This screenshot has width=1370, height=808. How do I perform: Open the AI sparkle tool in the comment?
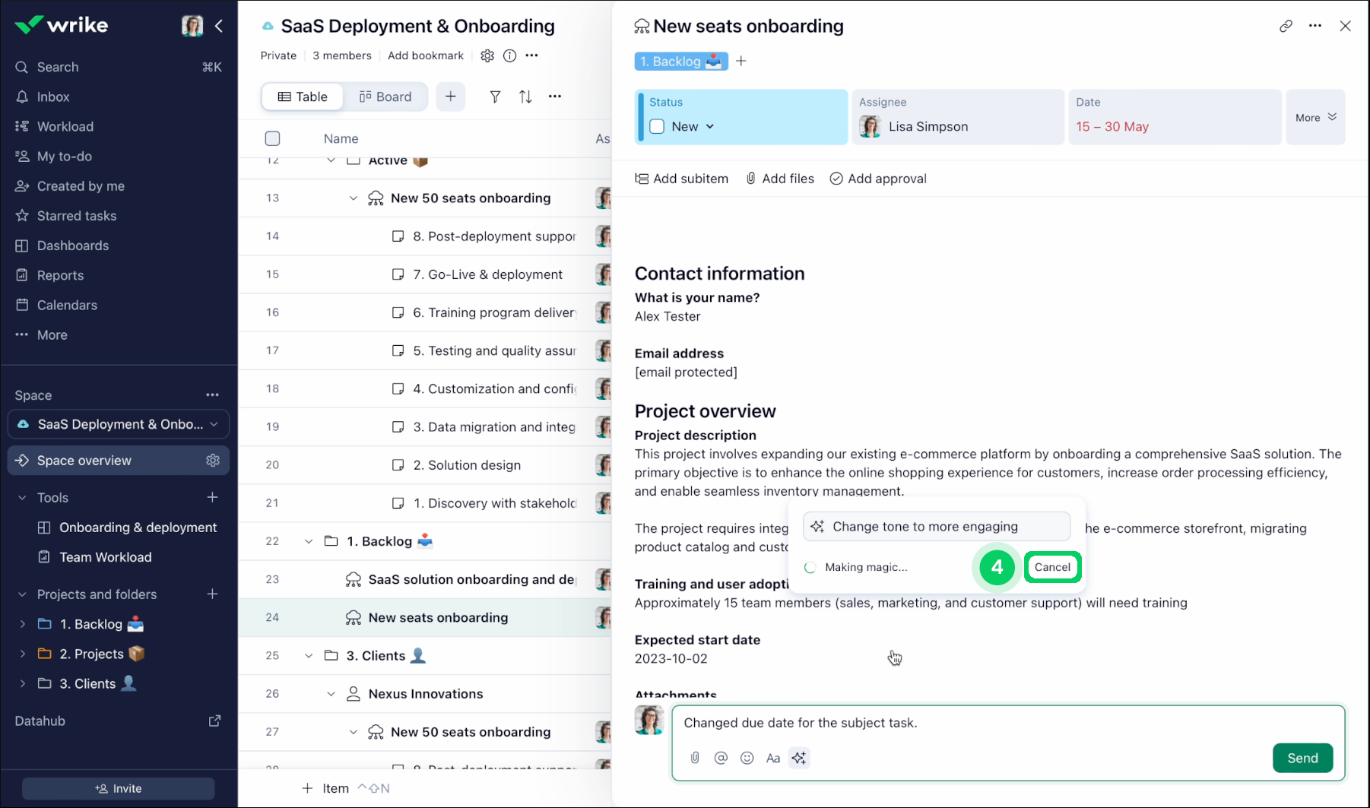(x=799, y=758)
